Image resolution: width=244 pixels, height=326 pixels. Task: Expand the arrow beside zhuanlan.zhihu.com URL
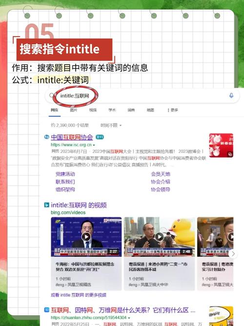click(x=129, y=318)
